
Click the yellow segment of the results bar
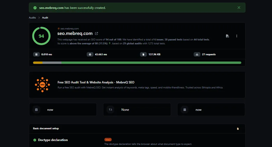pos(38,63)
